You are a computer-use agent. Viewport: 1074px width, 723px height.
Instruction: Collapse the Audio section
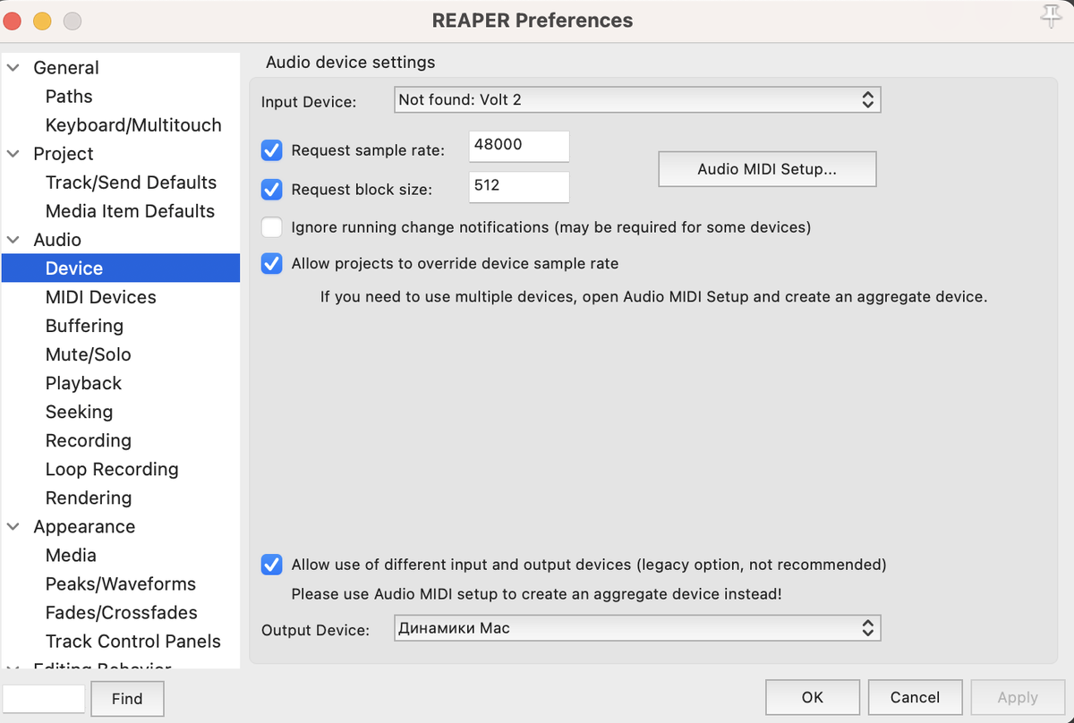click(x=13, y=240)
